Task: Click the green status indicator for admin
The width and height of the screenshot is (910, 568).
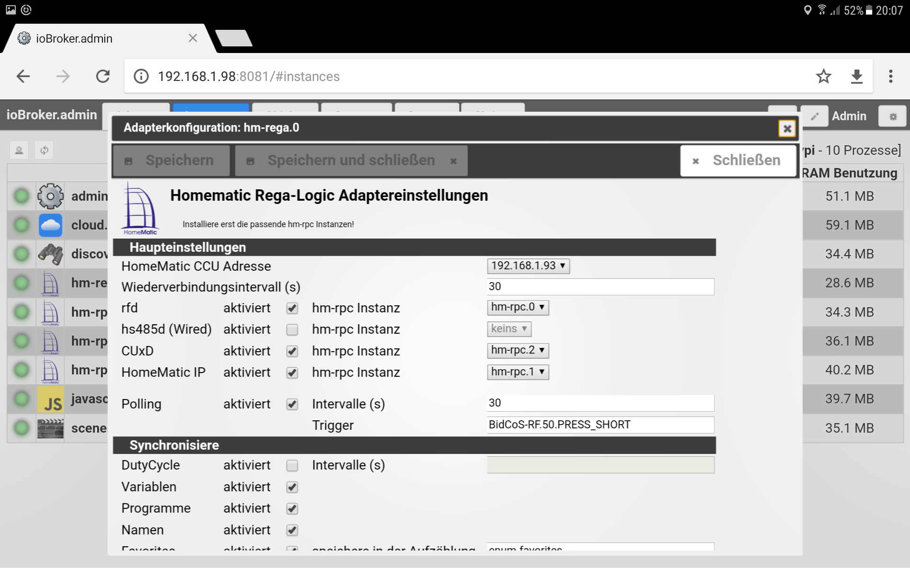Action: point(21,196)
